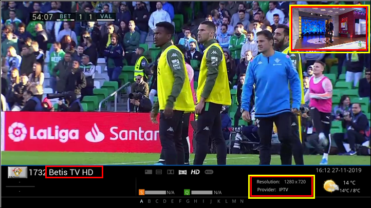Image resolution: width=371 pixels, height=208 pixels.
Task: Open the picture-in-picture preview thumbnail
Action: point(329,29)
